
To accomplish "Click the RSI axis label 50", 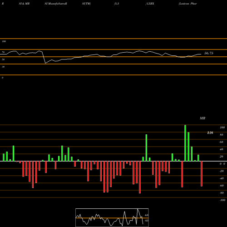I will pos(3,59).
